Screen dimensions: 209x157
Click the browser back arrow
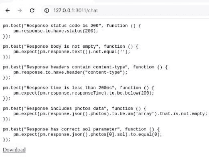pos(8,10)
